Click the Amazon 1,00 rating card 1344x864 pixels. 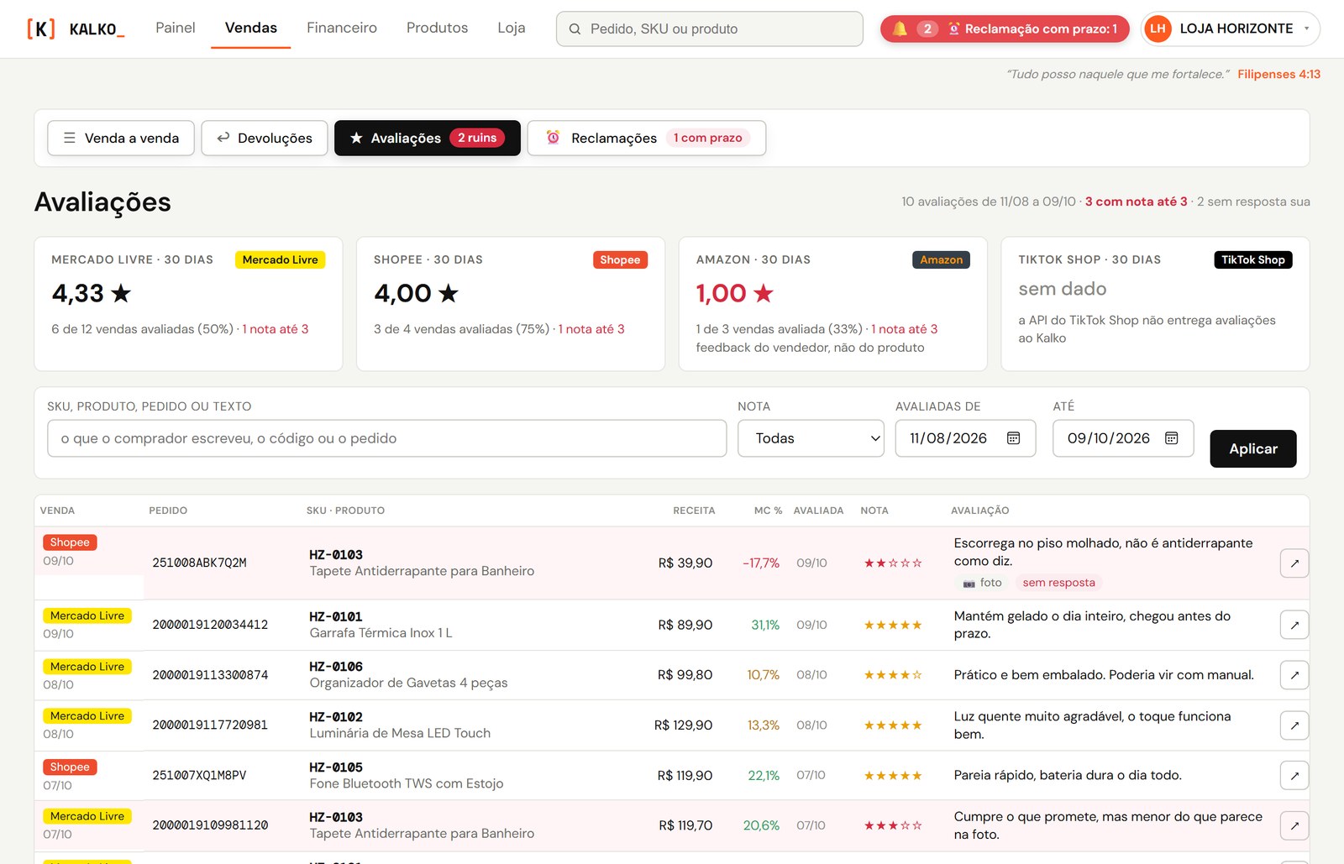833,304
